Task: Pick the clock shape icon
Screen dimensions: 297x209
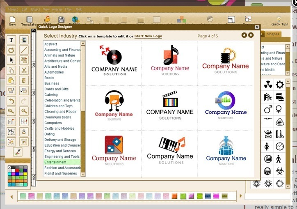Action: pos(280,147)
